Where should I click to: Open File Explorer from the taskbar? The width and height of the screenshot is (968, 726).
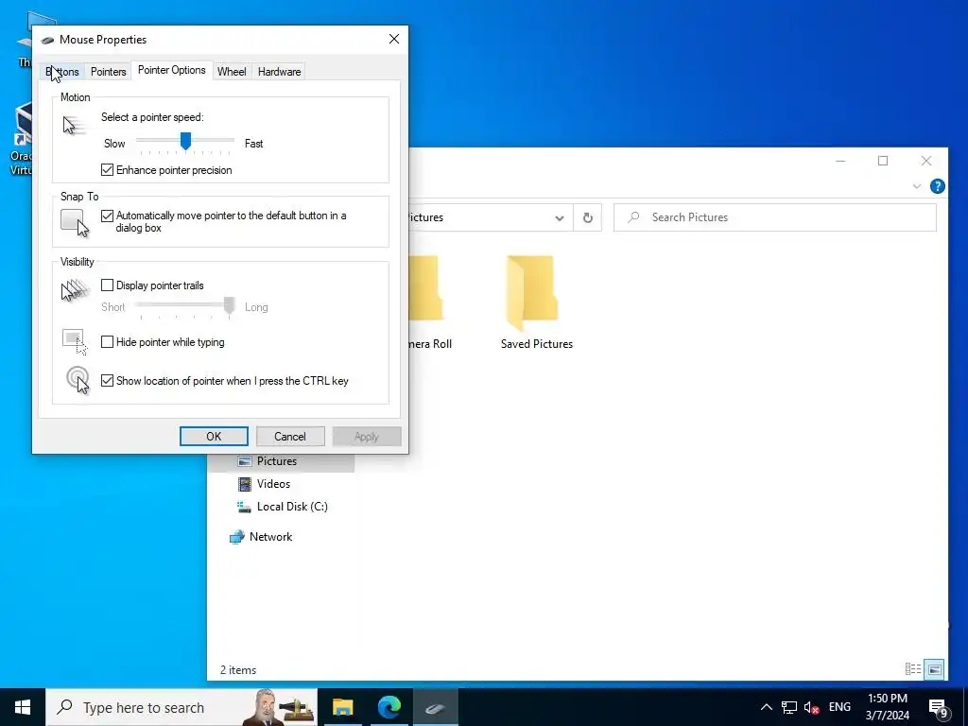coord(342,707)
